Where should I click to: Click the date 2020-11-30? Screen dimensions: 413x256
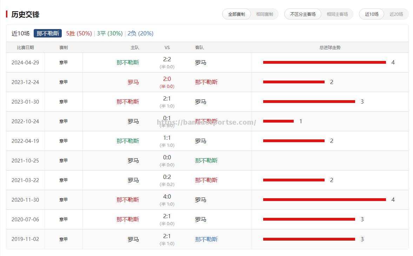(x=25, y=200)
